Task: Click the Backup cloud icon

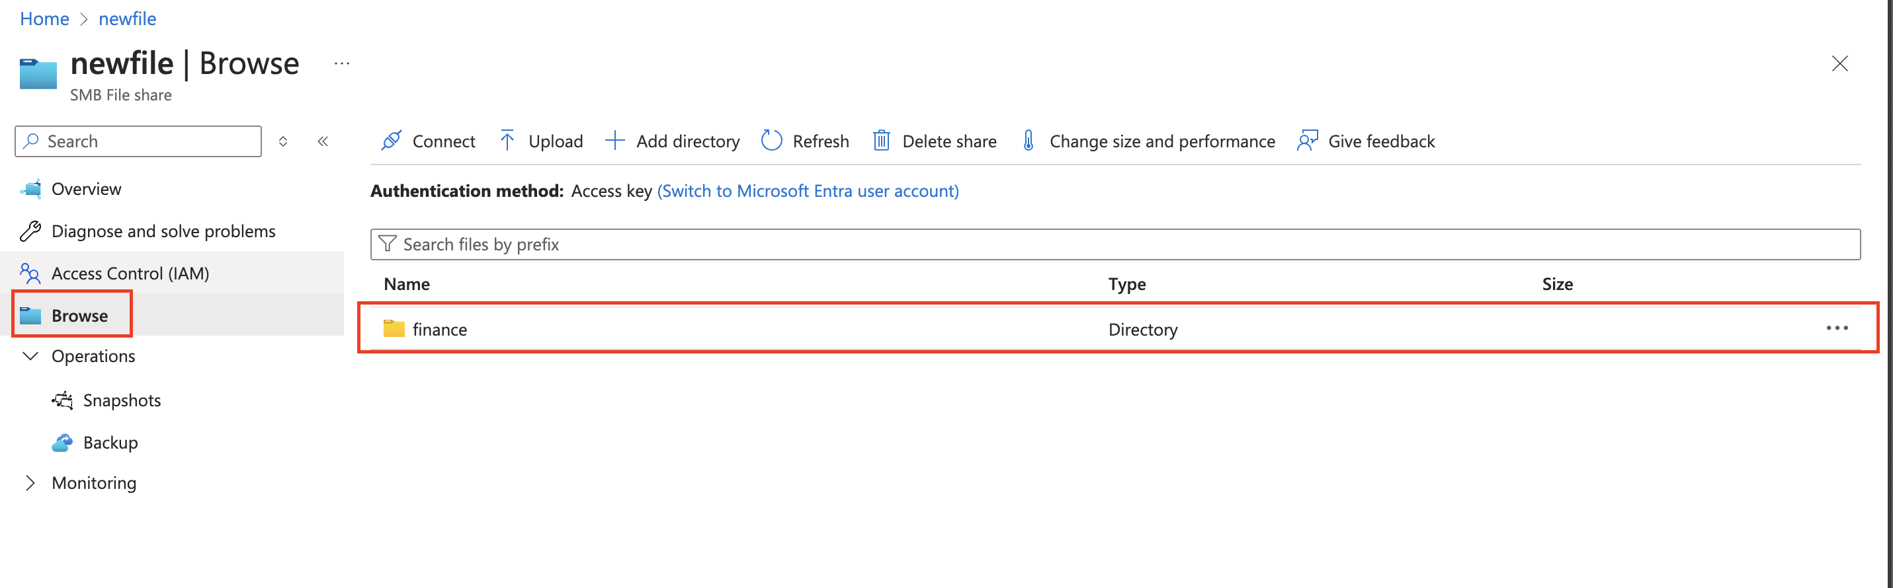Action: [x=62, y=443]
